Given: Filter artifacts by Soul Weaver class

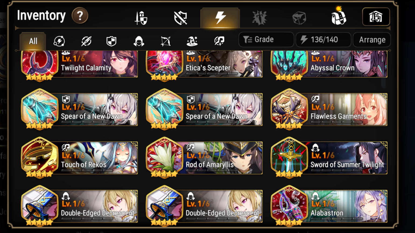Looking at the screenshot, I should (x=219, y=41).
